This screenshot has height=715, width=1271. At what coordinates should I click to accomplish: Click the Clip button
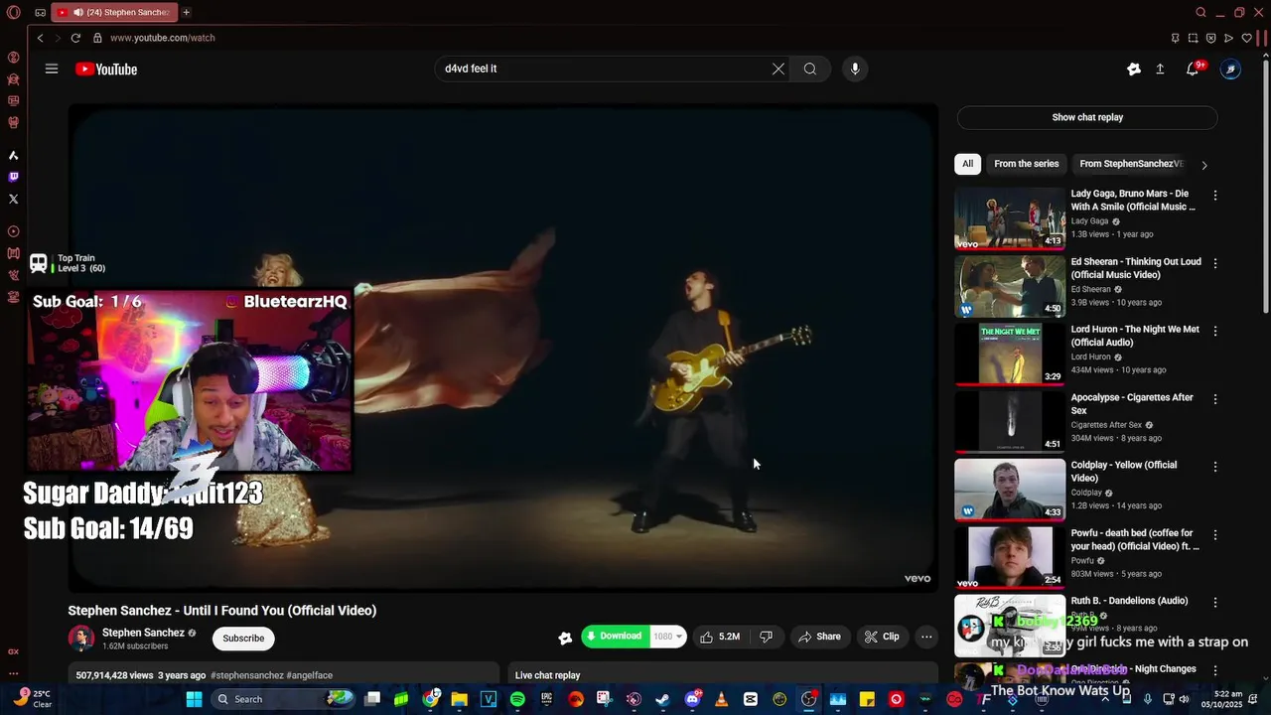click(x=882, y=637)
